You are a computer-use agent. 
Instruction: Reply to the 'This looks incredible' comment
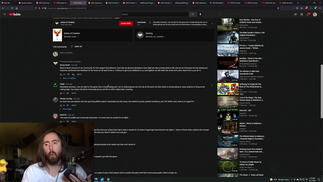(74, 121)
